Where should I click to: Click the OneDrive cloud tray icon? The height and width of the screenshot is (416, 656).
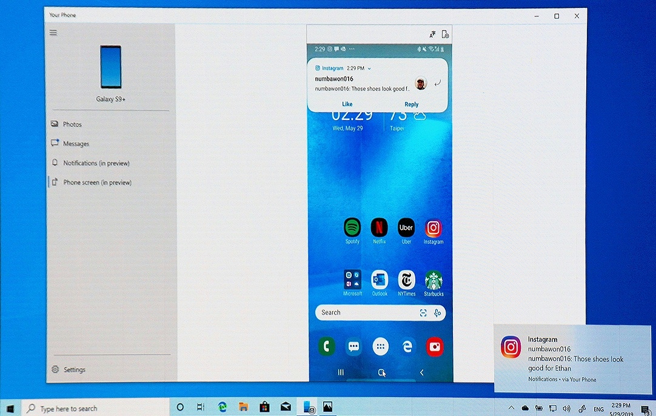click(525, 408)
